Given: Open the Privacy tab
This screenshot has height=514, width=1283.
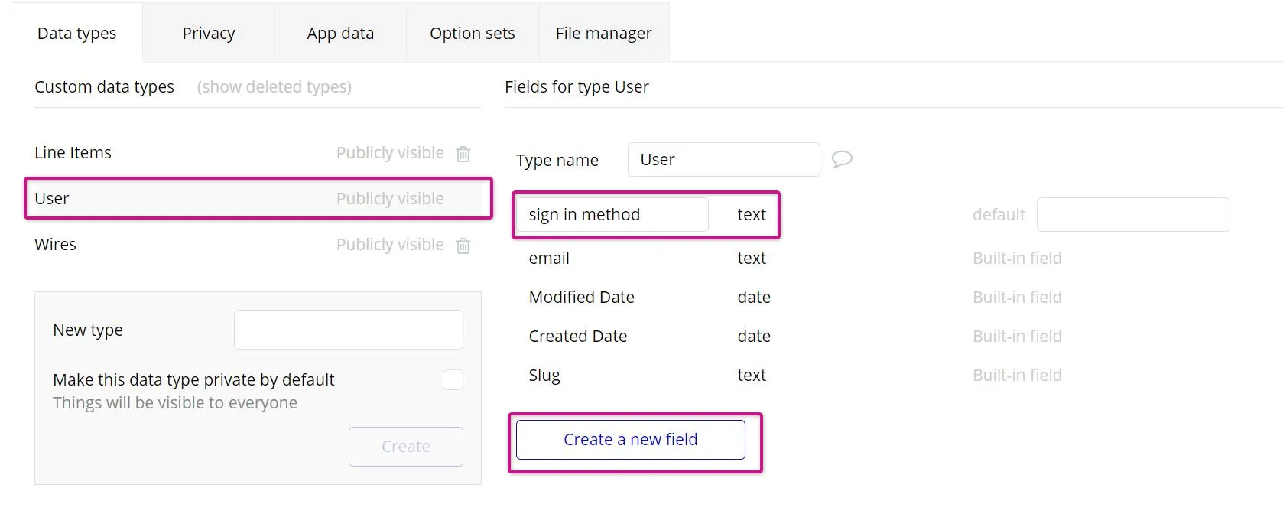Looking at the screenshot, I should coord(209,33).
